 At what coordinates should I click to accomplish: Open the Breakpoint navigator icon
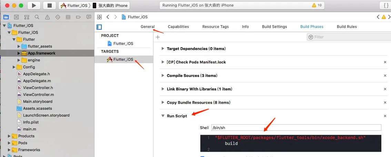78,17
